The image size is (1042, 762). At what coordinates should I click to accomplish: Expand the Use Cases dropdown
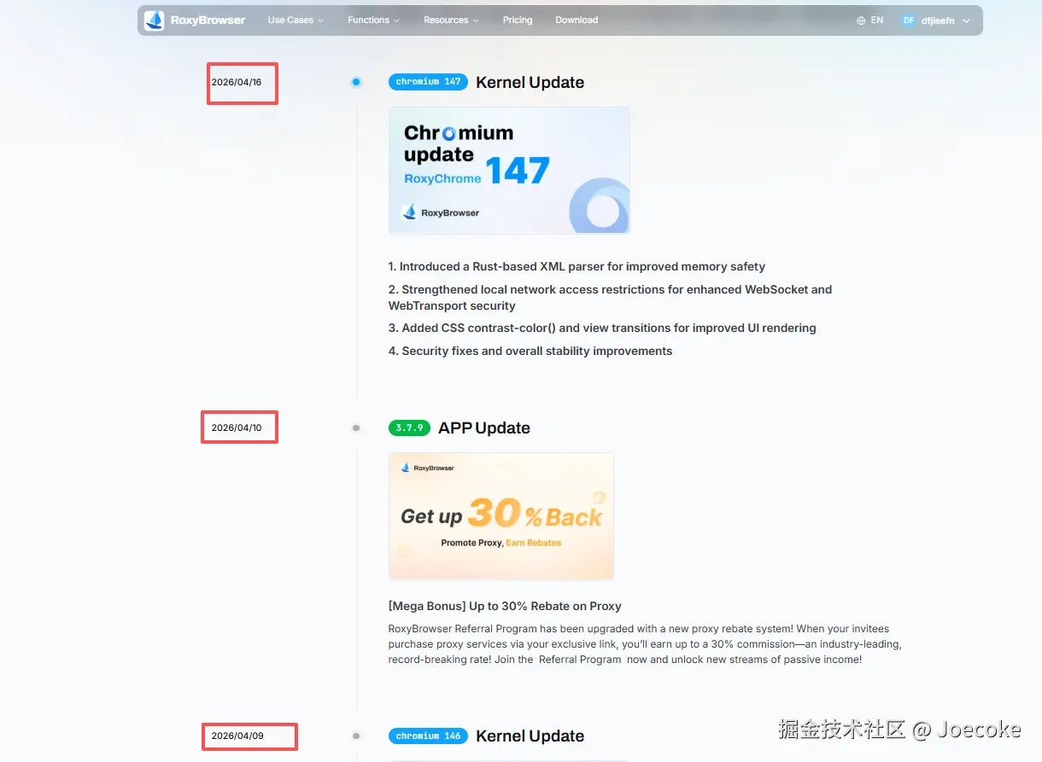click(296, 20)
